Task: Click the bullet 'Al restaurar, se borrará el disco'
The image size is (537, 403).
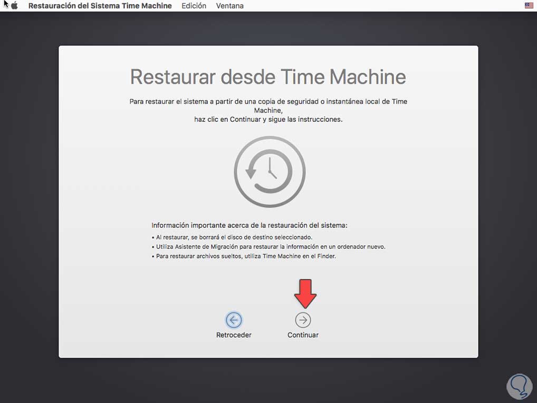Action: pos(232,237)
